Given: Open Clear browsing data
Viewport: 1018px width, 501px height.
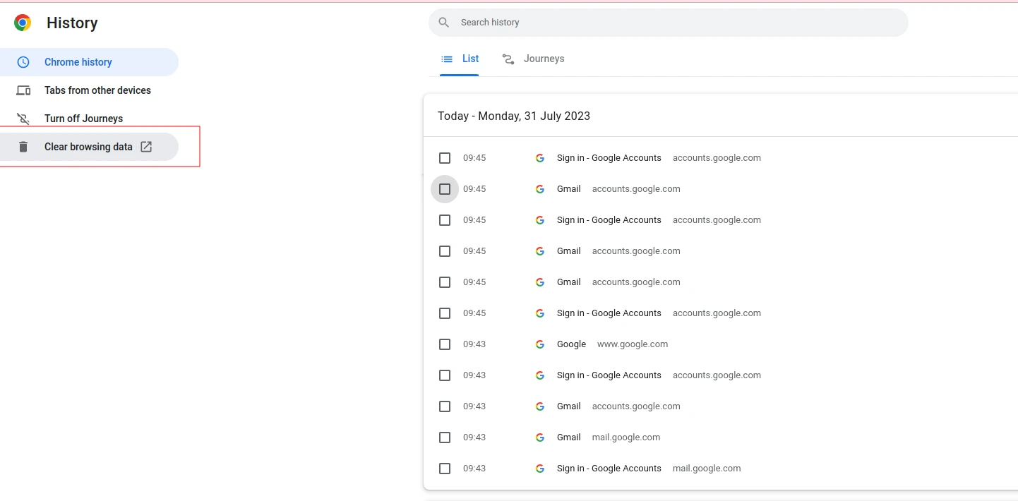Looking at the screenshot, I should [88, 147].
